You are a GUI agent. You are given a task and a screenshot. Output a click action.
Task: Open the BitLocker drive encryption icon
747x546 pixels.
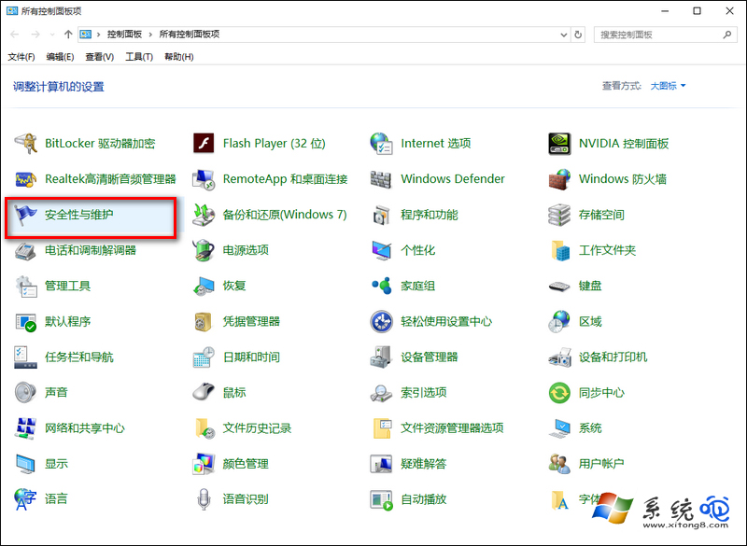[x=26, y=144]
